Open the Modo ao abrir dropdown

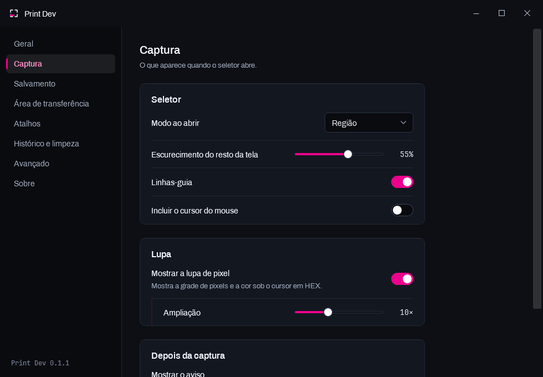coord(369,123)
